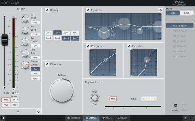The width and height of the screenshot is (195, 121).
Task: Click the reset circular arrow icon
Action: (x=38, y=112)
